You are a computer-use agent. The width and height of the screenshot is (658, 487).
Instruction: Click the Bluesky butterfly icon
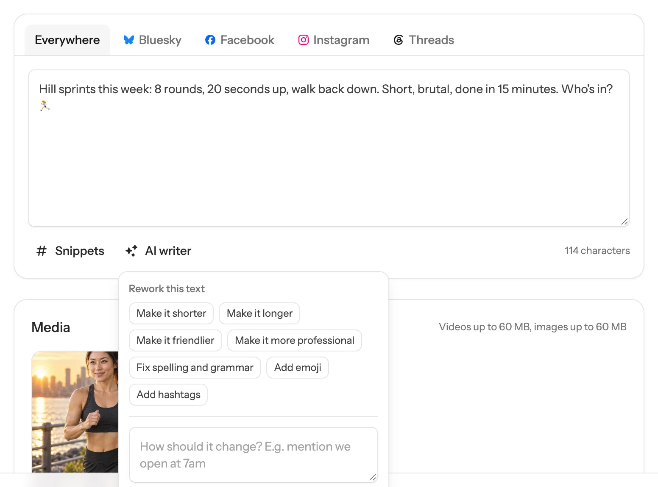pos(129,40)
